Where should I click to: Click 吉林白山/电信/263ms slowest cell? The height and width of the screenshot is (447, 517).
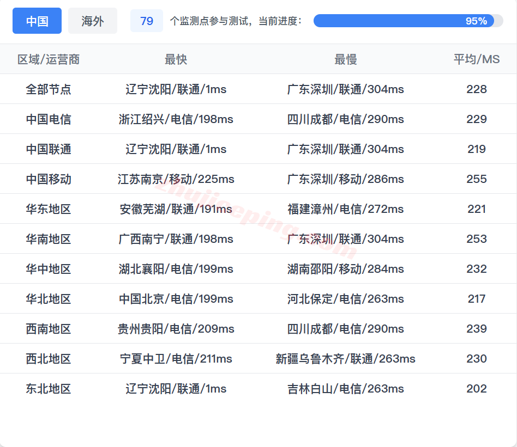click(x=346, y=389)
